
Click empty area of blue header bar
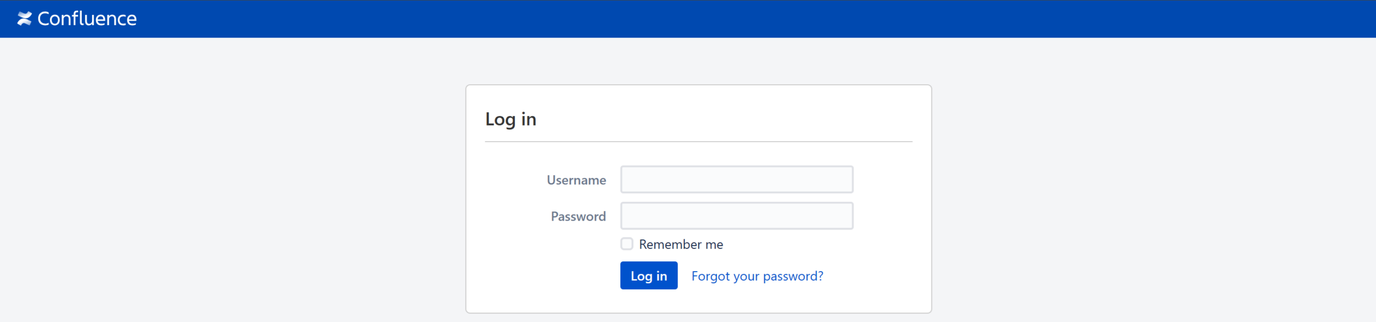[x=752, y=19]
